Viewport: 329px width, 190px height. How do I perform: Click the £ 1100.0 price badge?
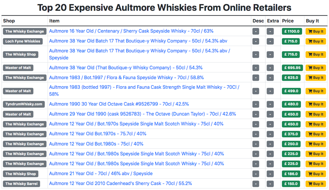click(x=292, y=31)
